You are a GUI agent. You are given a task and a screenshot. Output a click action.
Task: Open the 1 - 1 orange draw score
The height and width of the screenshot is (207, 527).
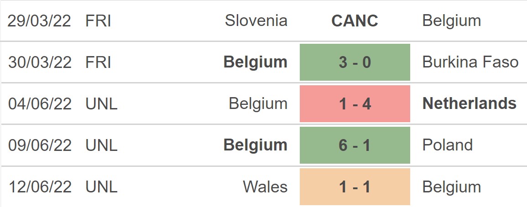(355, 187)
